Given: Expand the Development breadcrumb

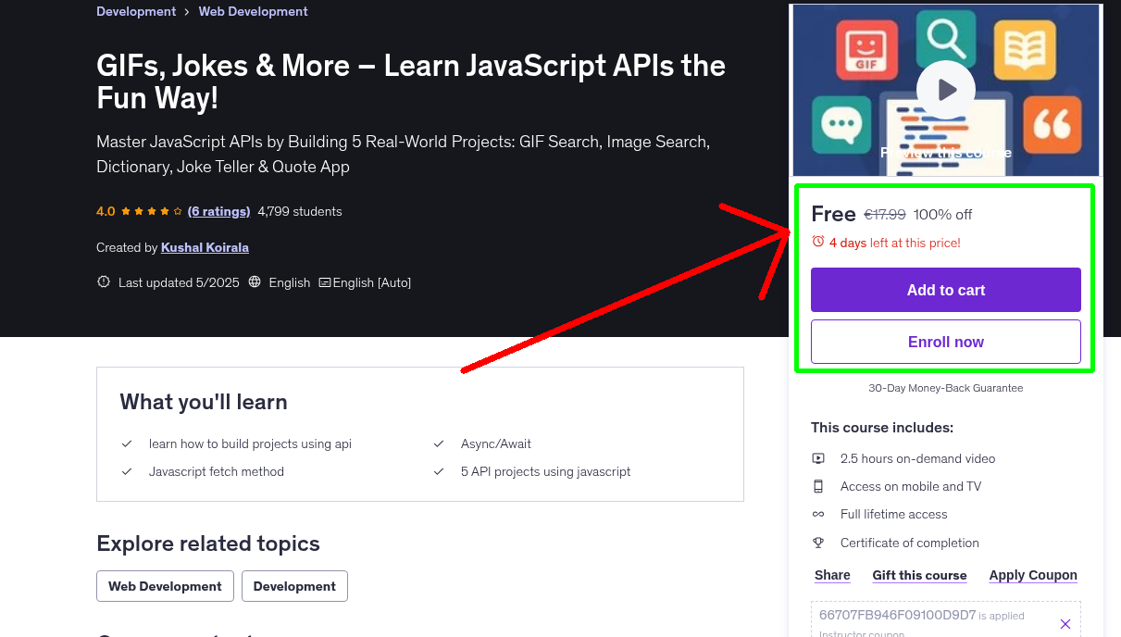Looking at the screenshot, I should (135, 11).
